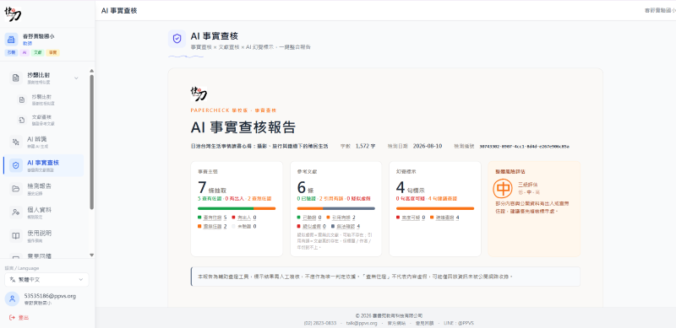676x328 pixels.
Task: Click the sidebar scroll-up arrow
Action: click(91, 71)
